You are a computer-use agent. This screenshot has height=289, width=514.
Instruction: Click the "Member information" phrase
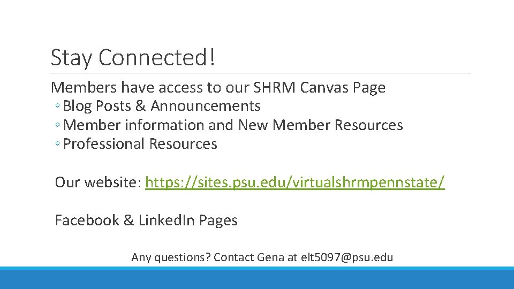tap(133, 125)
